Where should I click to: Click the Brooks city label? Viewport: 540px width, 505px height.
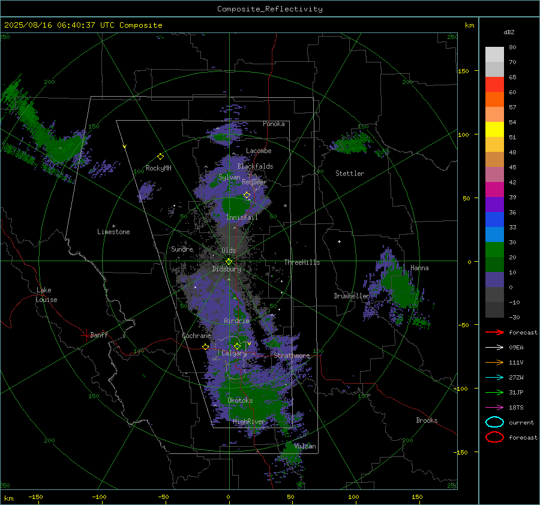(427, 420)
